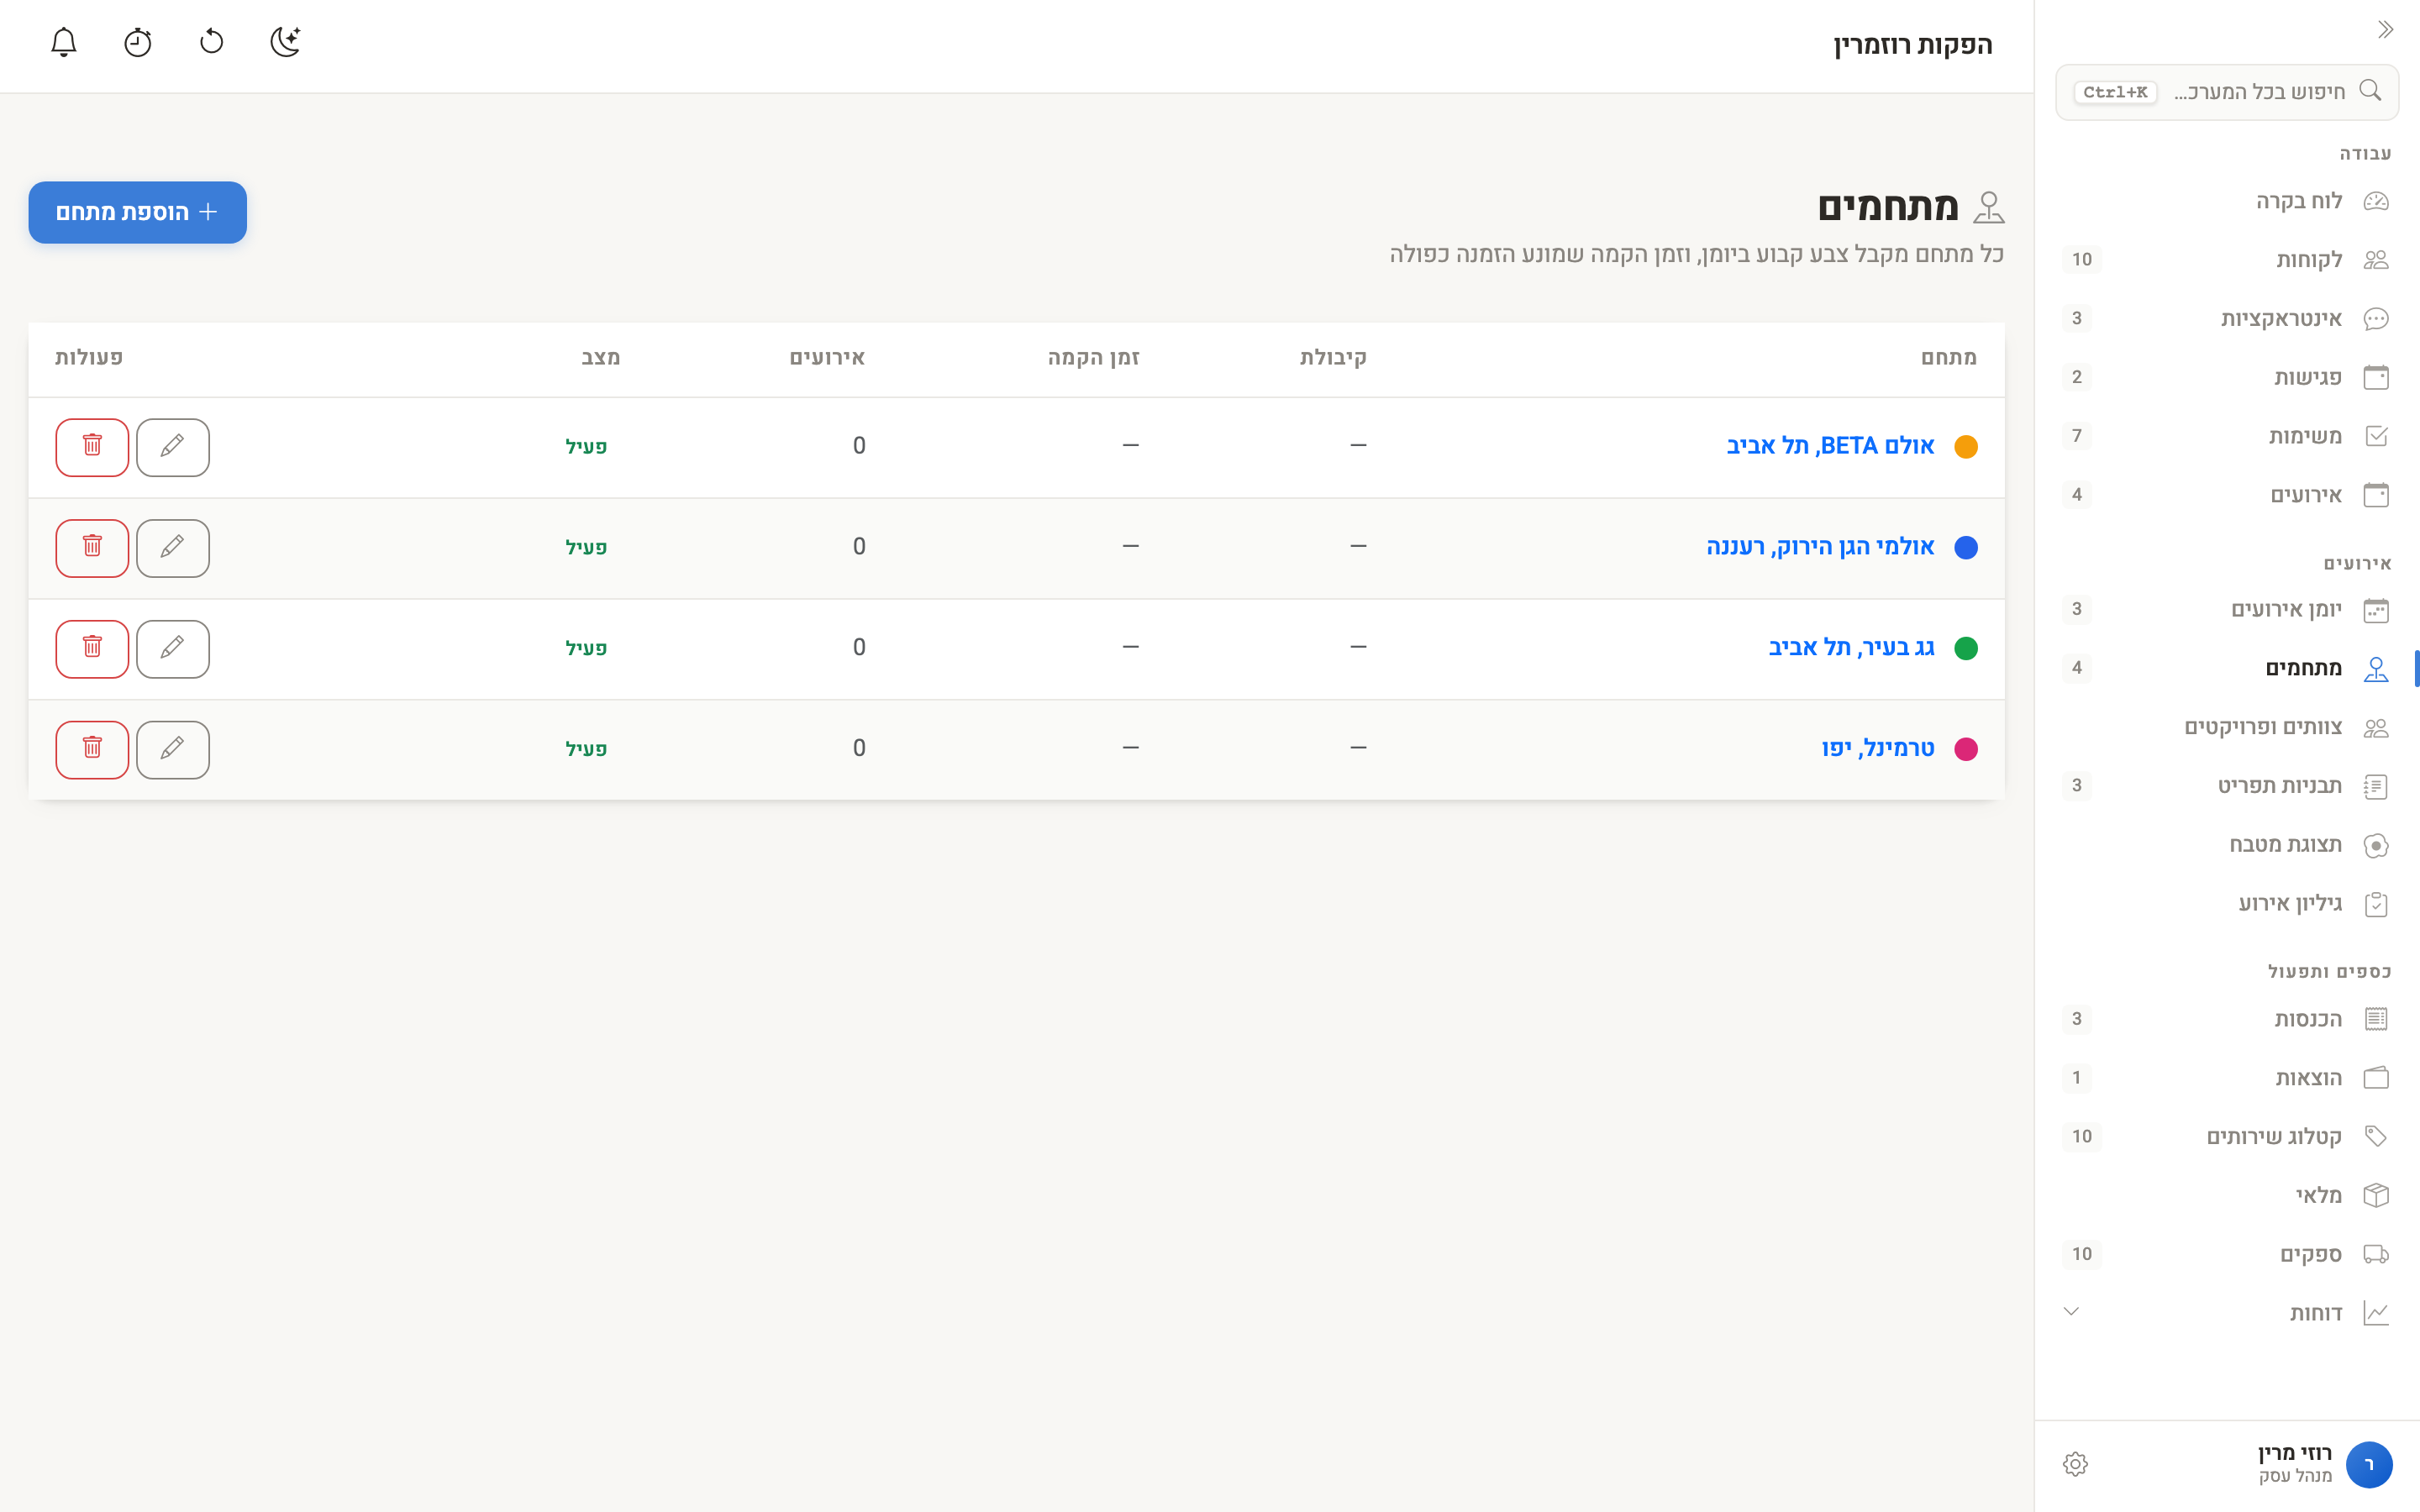Click the orange color dot of אולם BETA
This screenshot has height=1512, width=2420.
(1965, 446)
